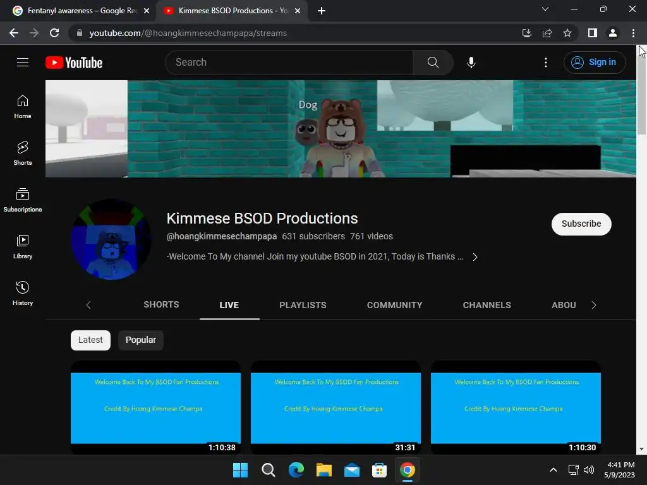
Task: Go to Home in sidebar
Action: [23, 106]
